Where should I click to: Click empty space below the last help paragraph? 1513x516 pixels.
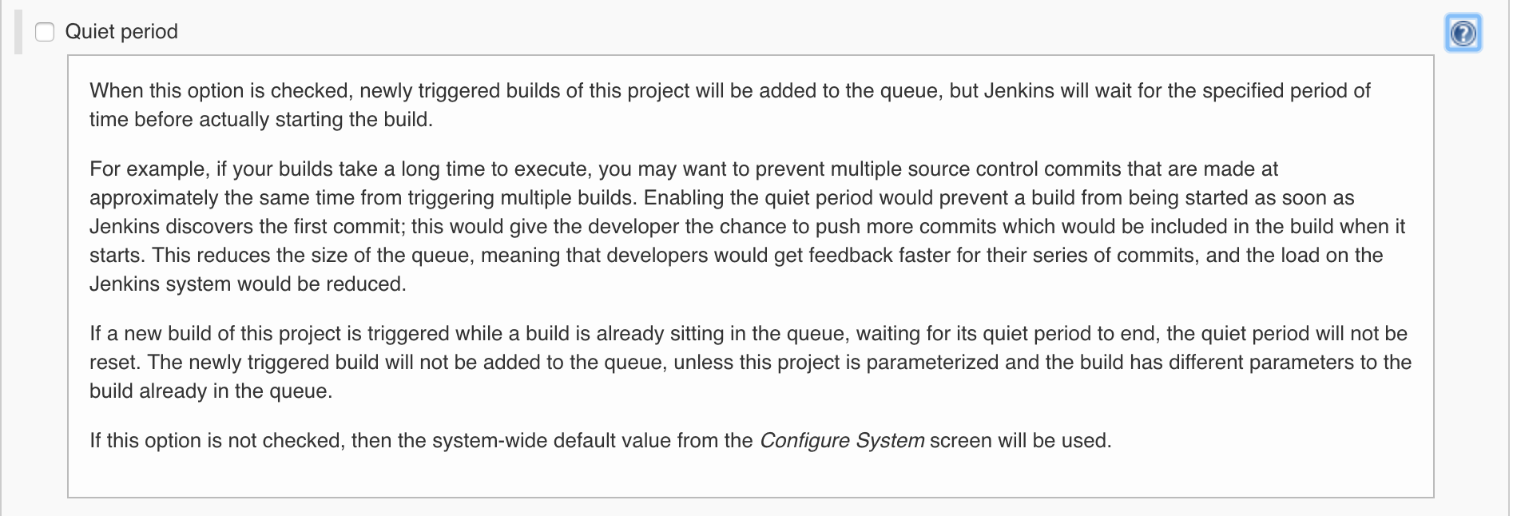[x=750, y=477]
